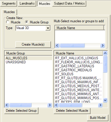Screen dimensions: 111x122
Task: Click the Create Muscle(s) button
Action: (x=33, y=44)
